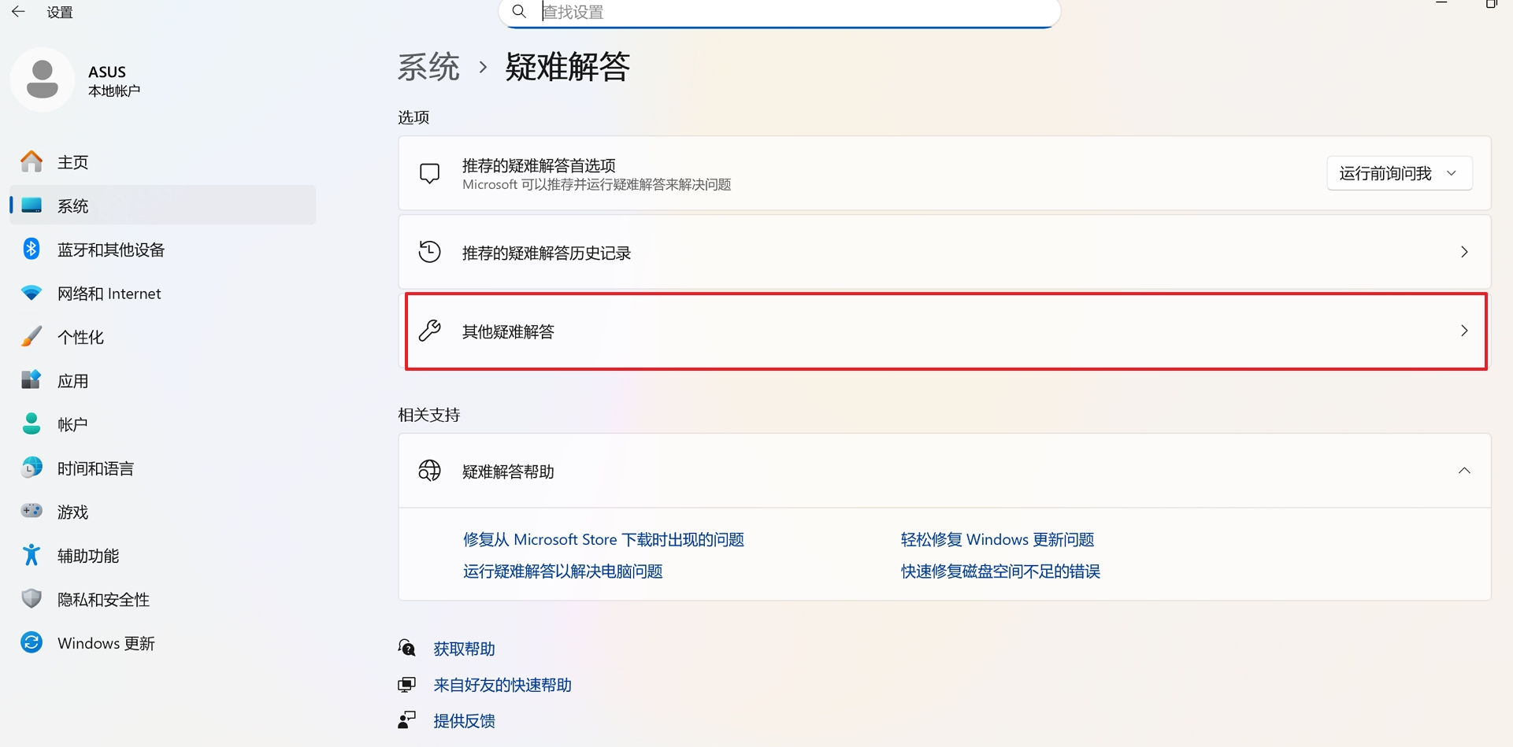Screen dimensions: 1513x747
Task: Click the search magnifier icon
Action: point(519,11)
